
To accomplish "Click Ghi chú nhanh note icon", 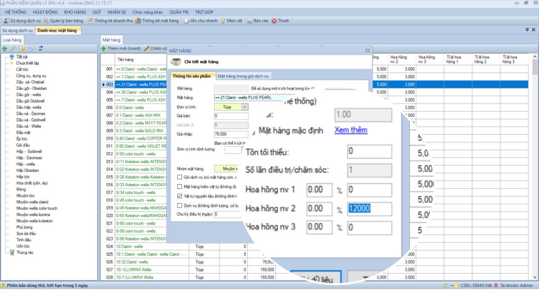I will [186, 21].
